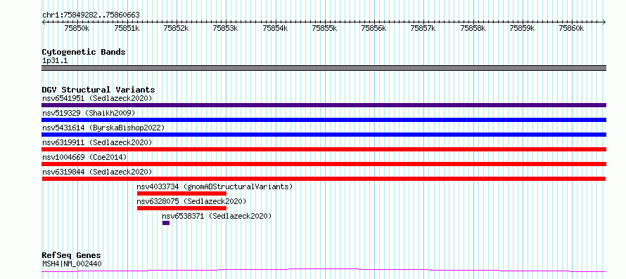Select the blue nsv519329 variant bar

[324, 120]
